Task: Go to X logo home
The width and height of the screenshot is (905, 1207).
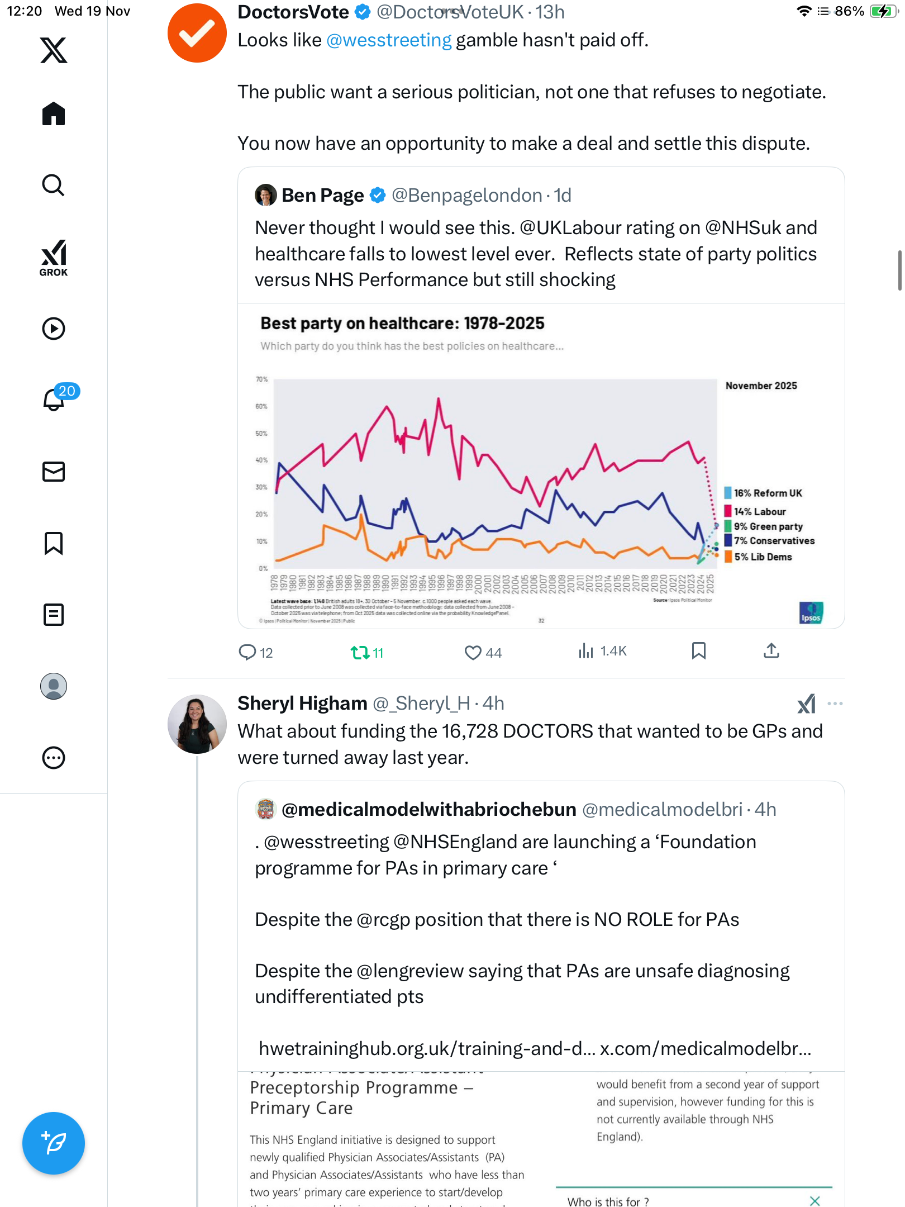Action: point(54,50)
